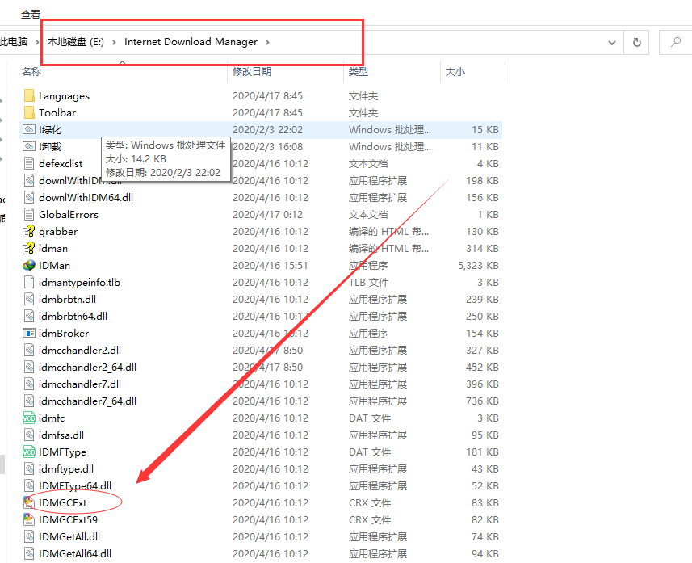Screen dimensions: 692x563
Task: Navigate to 此电脑 in the address bar
Action: coord(14,42)
